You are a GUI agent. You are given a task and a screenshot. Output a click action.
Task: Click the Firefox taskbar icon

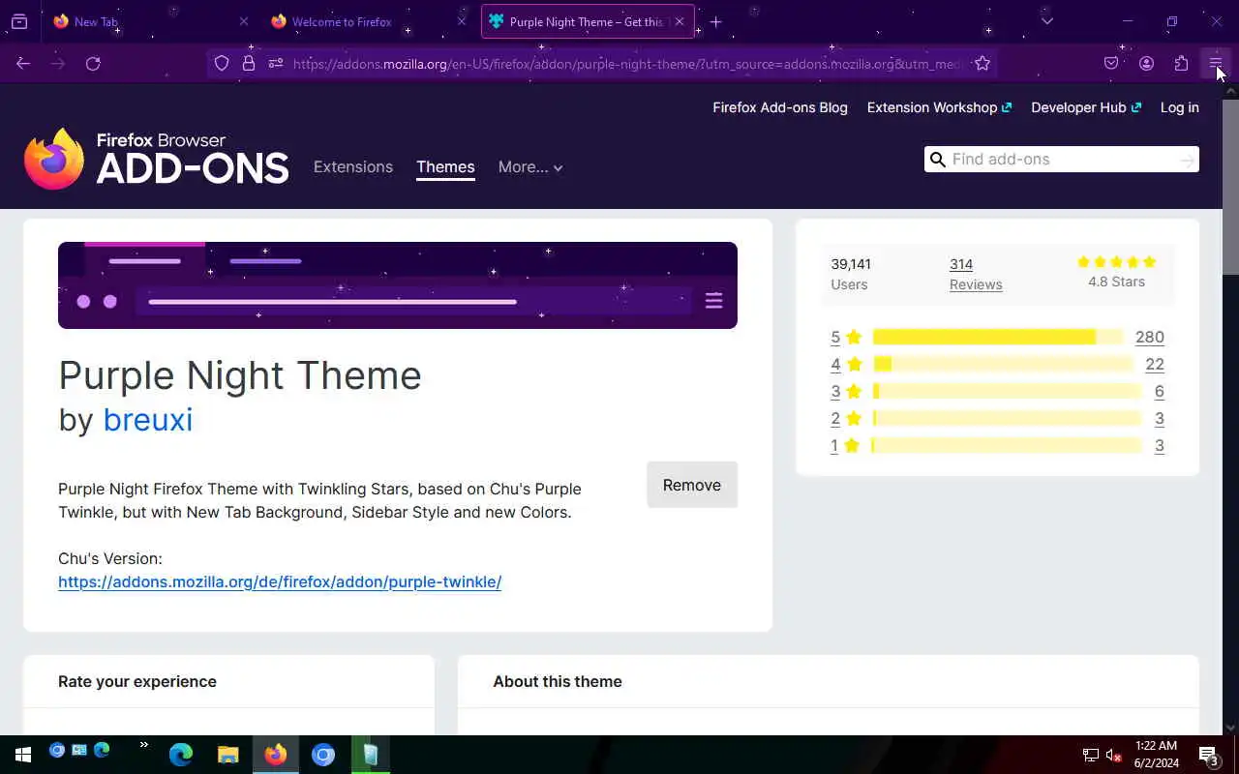click(x=276, y=755)
